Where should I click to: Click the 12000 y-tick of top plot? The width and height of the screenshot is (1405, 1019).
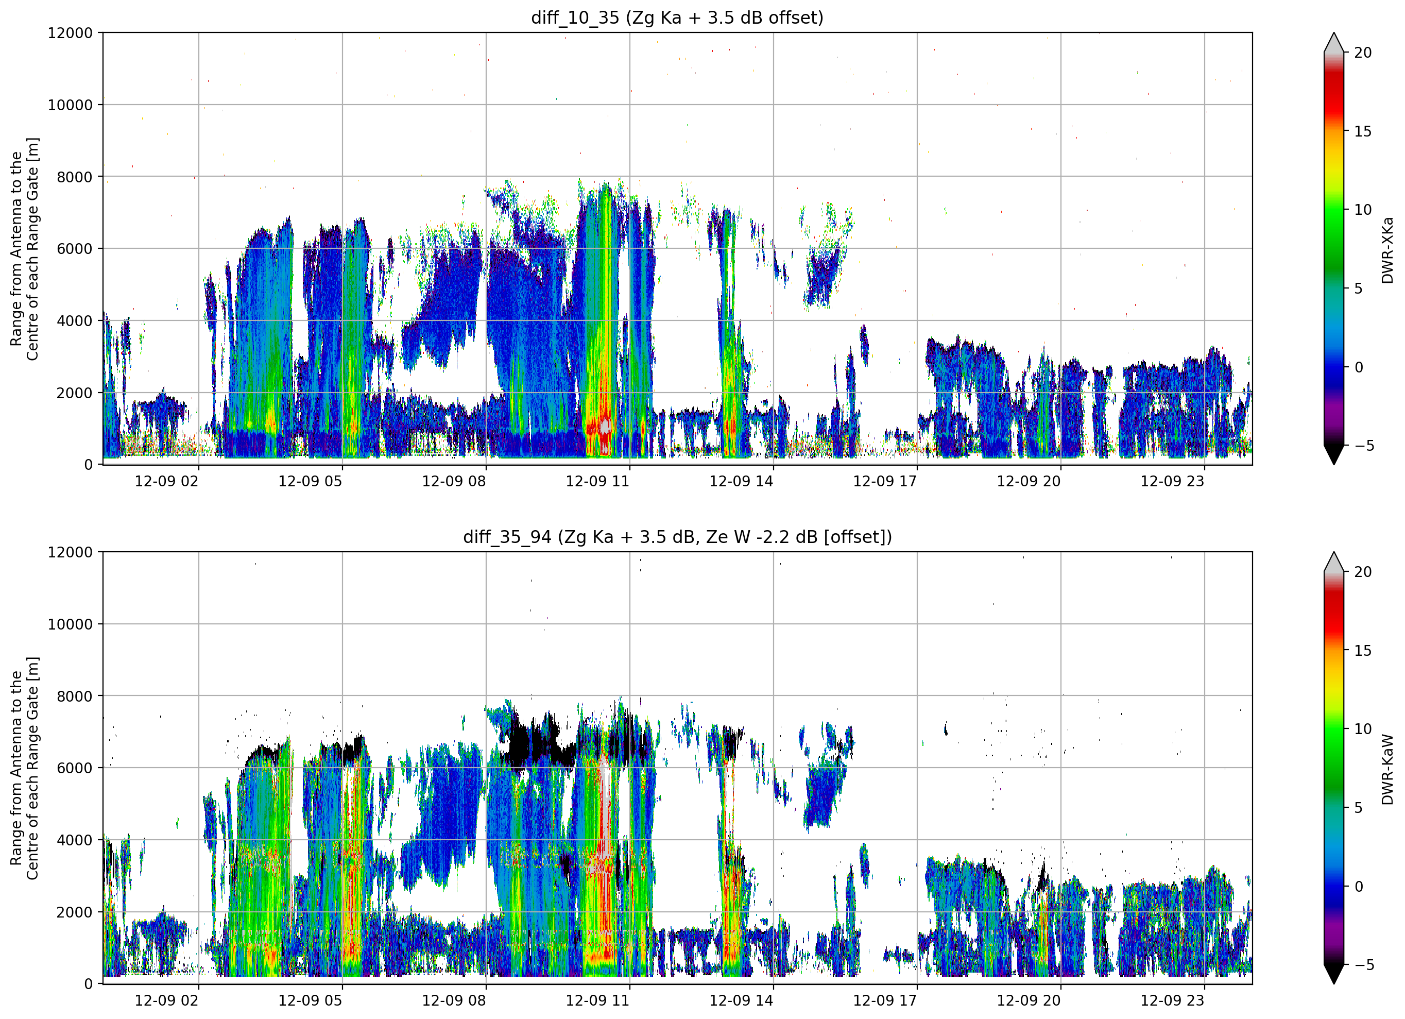pos(70,33)
